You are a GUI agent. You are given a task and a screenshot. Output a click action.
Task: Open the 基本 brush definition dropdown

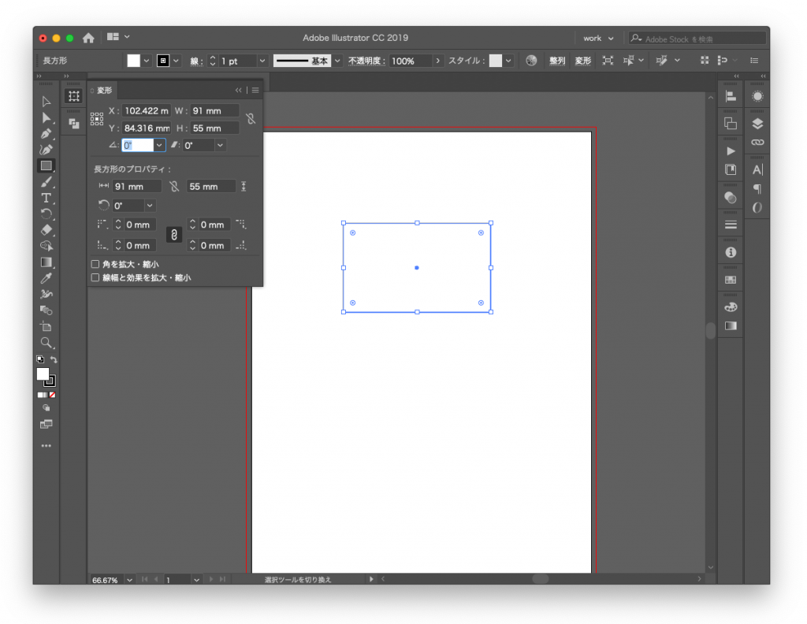[337, 61]
